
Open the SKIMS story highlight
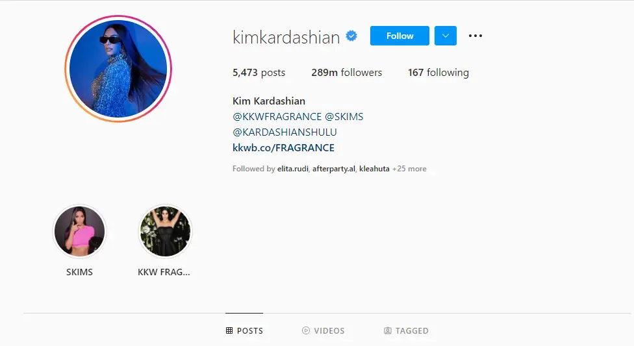(x=80, y=231)
